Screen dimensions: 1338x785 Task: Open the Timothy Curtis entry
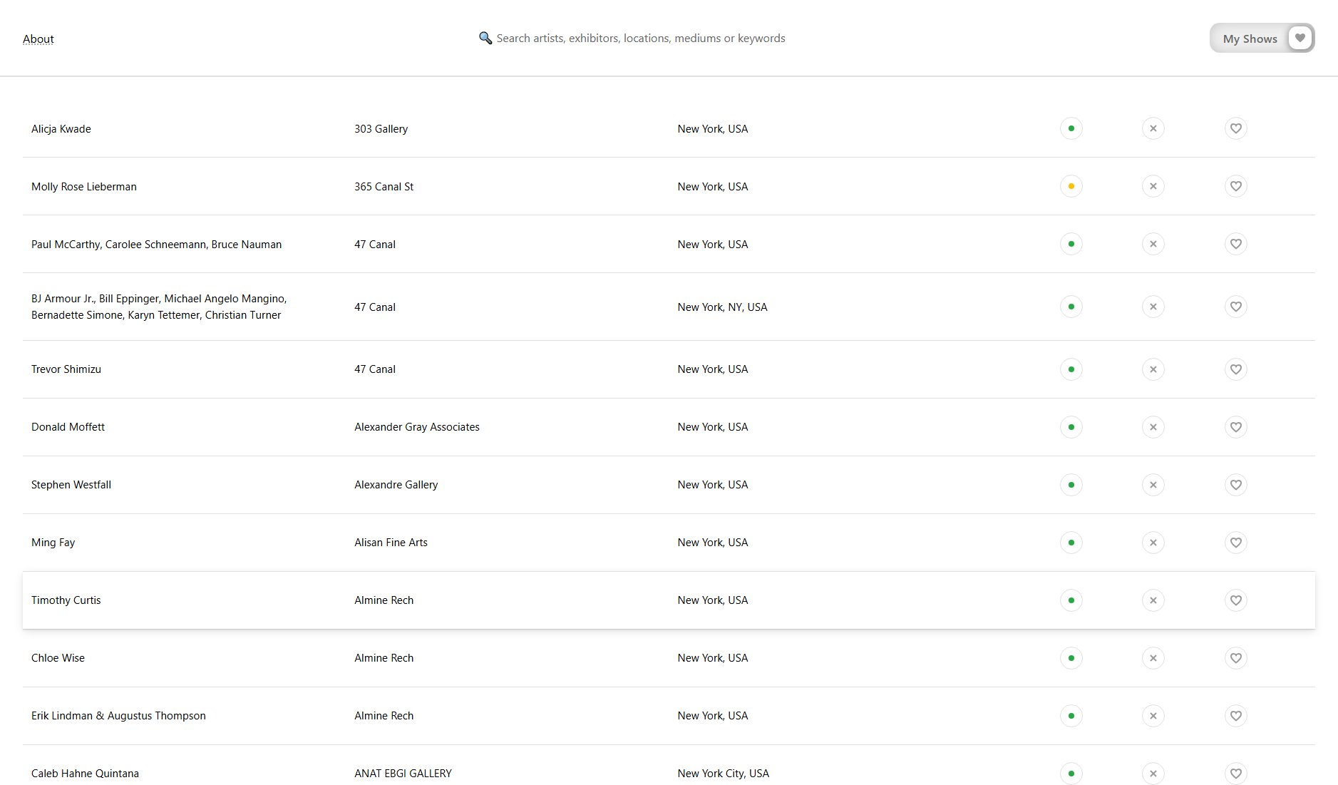[66, 600]
